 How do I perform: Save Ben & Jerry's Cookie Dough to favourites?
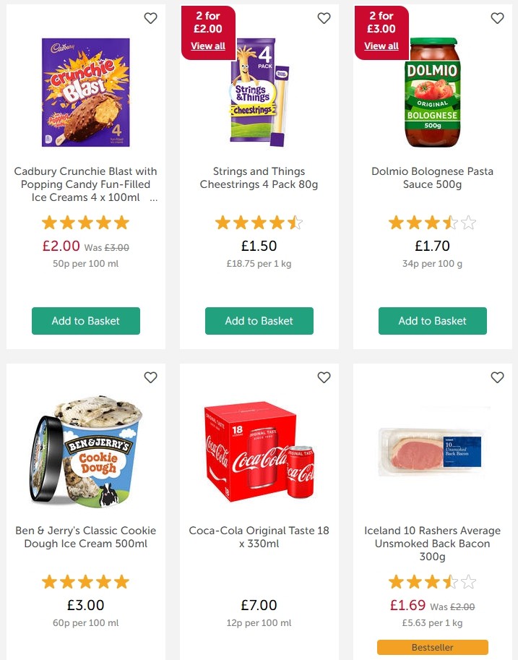(150, 377)
